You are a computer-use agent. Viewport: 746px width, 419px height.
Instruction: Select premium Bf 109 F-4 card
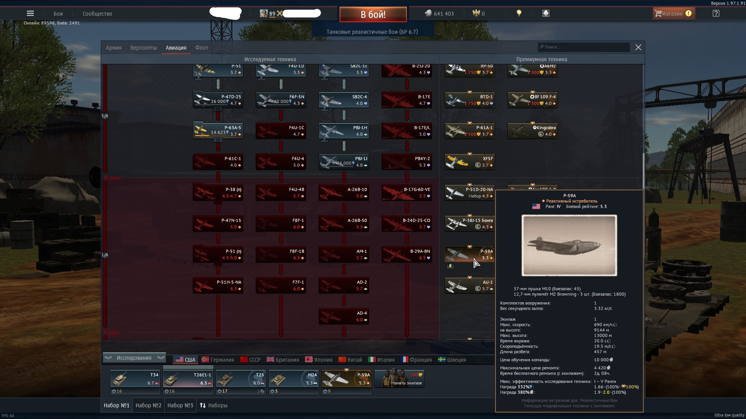tap(533, 100)
